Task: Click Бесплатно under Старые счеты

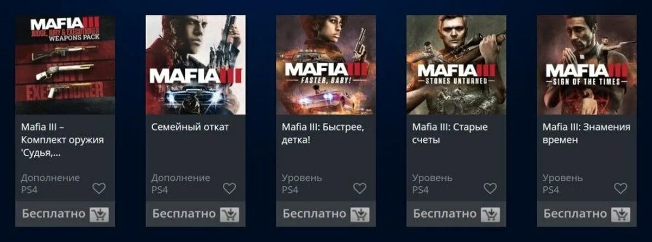Action: pos(444,214)
